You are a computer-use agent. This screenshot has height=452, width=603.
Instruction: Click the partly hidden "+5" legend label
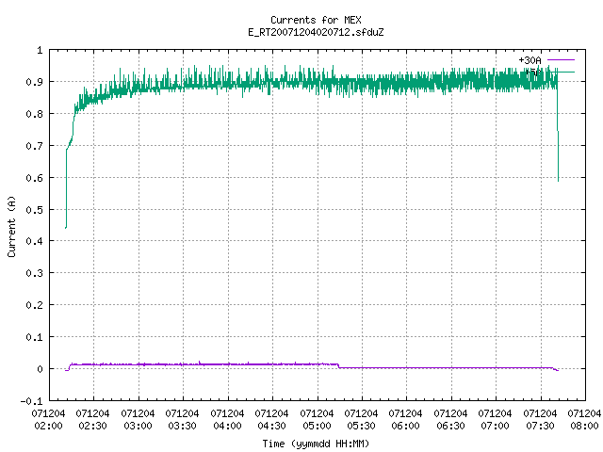click(533, 73)
